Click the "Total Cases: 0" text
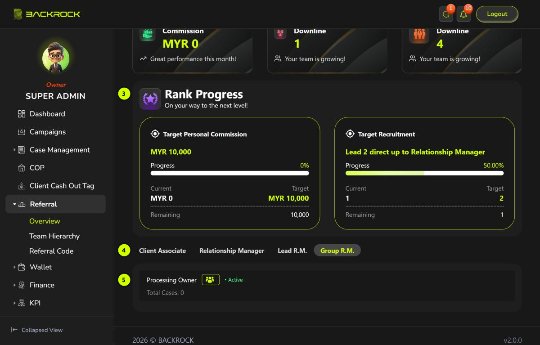540x345 pixels. click(x=165, y=293)
